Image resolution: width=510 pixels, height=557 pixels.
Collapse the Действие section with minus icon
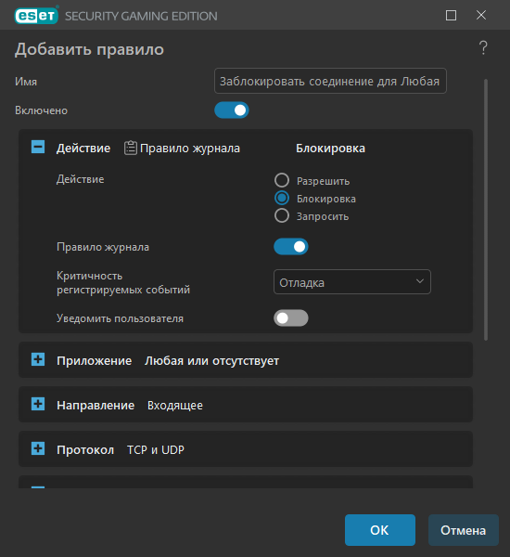tap(38, 147)
